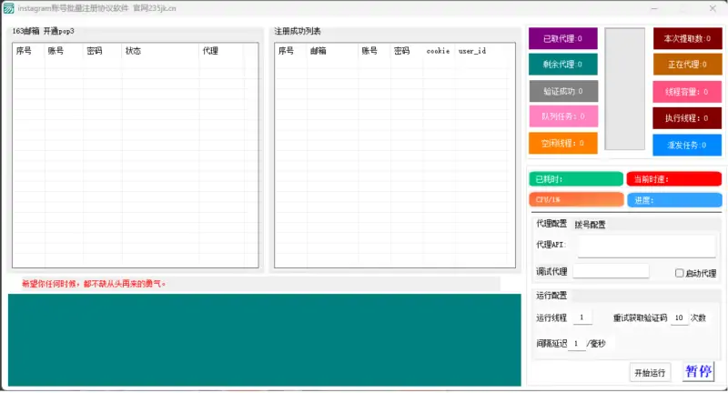Enable the 启动代理 checkbox
Image resolution: width=728 pixels, height=393 pixels.
coord(680,273)
